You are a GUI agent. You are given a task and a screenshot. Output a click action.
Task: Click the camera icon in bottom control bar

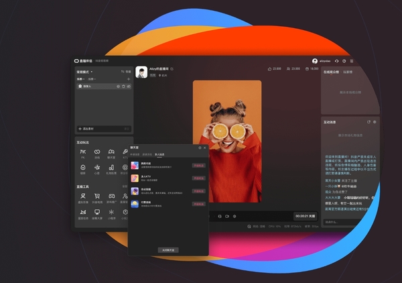[227, 216]
